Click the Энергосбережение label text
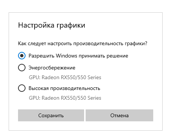Image resolution: width=172 pixels, height=140 pixels. 52,68
